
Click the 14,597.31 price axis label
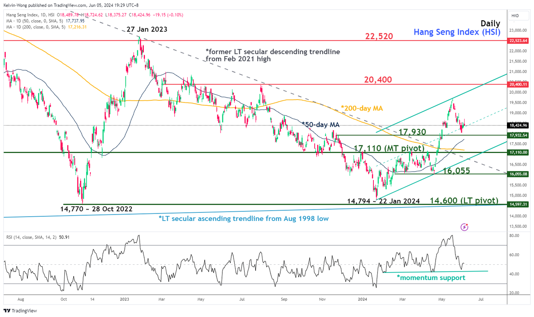tap(520, 204)
